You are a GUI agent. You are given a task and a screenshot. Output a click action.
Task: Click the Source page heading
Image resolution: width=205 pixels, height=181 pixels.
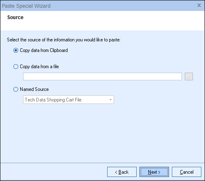[x=15, y=17]
